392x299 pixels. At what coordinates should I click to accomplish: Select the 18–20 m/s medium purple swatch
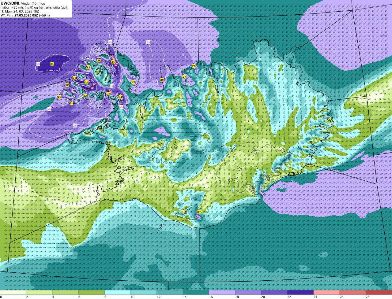pyautogui.click(x=248, y=292)
